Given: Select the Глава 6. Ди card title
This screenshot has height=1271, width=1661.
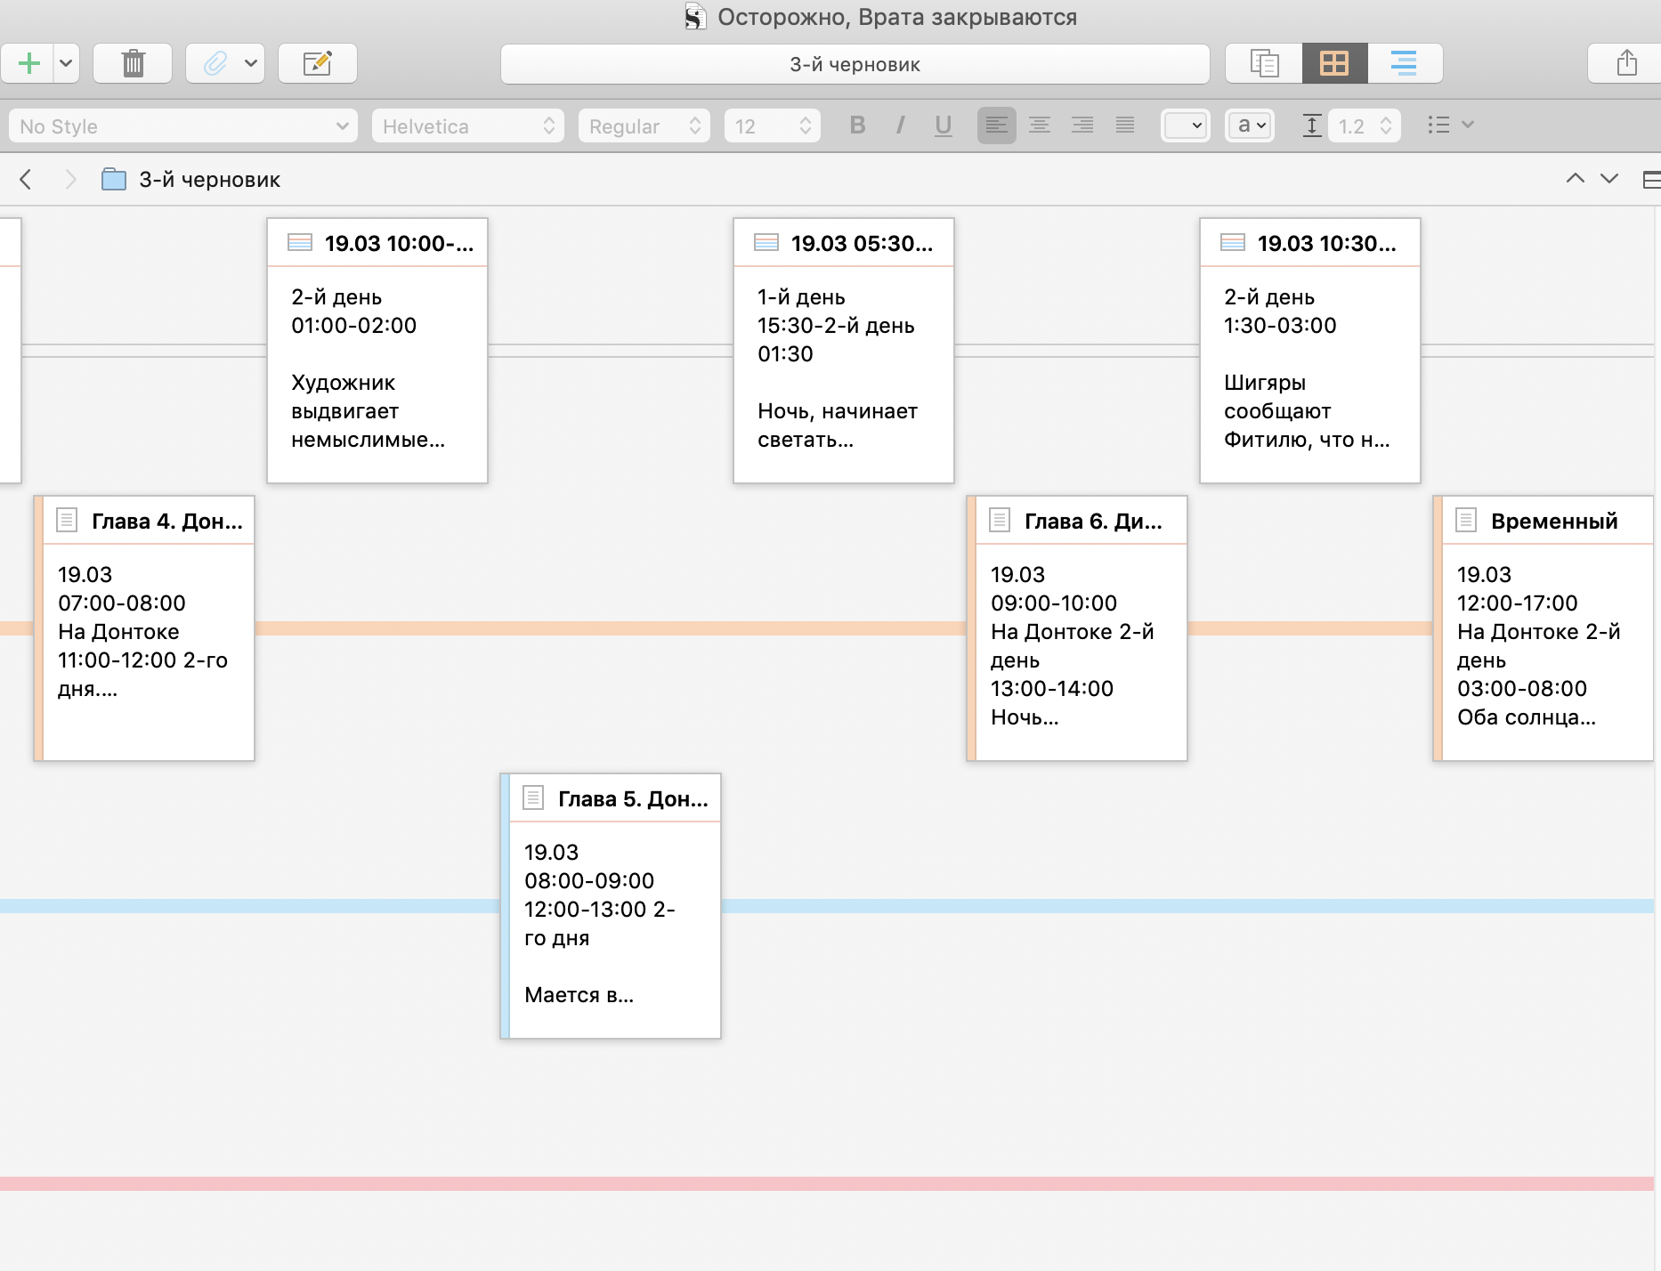Looking at the screenshot, I should click(1093, 521).
